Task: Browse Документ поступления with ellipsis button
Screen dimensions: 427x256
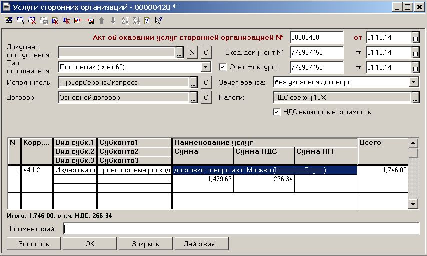Action: pyautogui.click(x=179, y=52)
